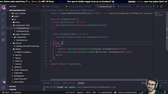Close the Component1.jsx tab

[114, 7]
